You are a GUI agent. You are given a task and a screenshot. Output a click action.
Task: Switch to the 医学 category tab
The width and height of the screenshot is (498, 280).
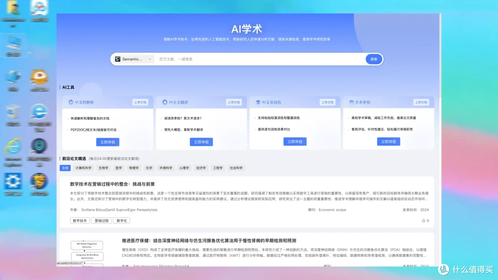point(119,168)
